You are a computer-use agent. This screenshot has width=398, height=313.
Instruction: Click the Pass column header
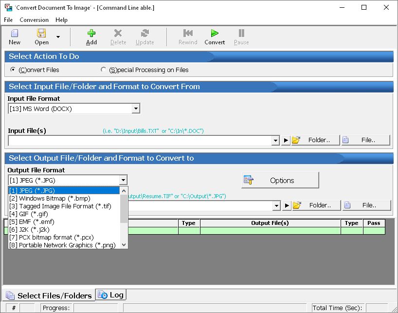[x=374, y=223]
